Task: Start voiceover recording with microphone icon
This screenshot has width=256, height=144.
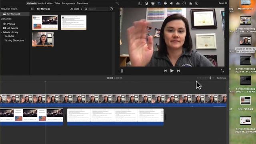Action: click(x=122, y=71)
